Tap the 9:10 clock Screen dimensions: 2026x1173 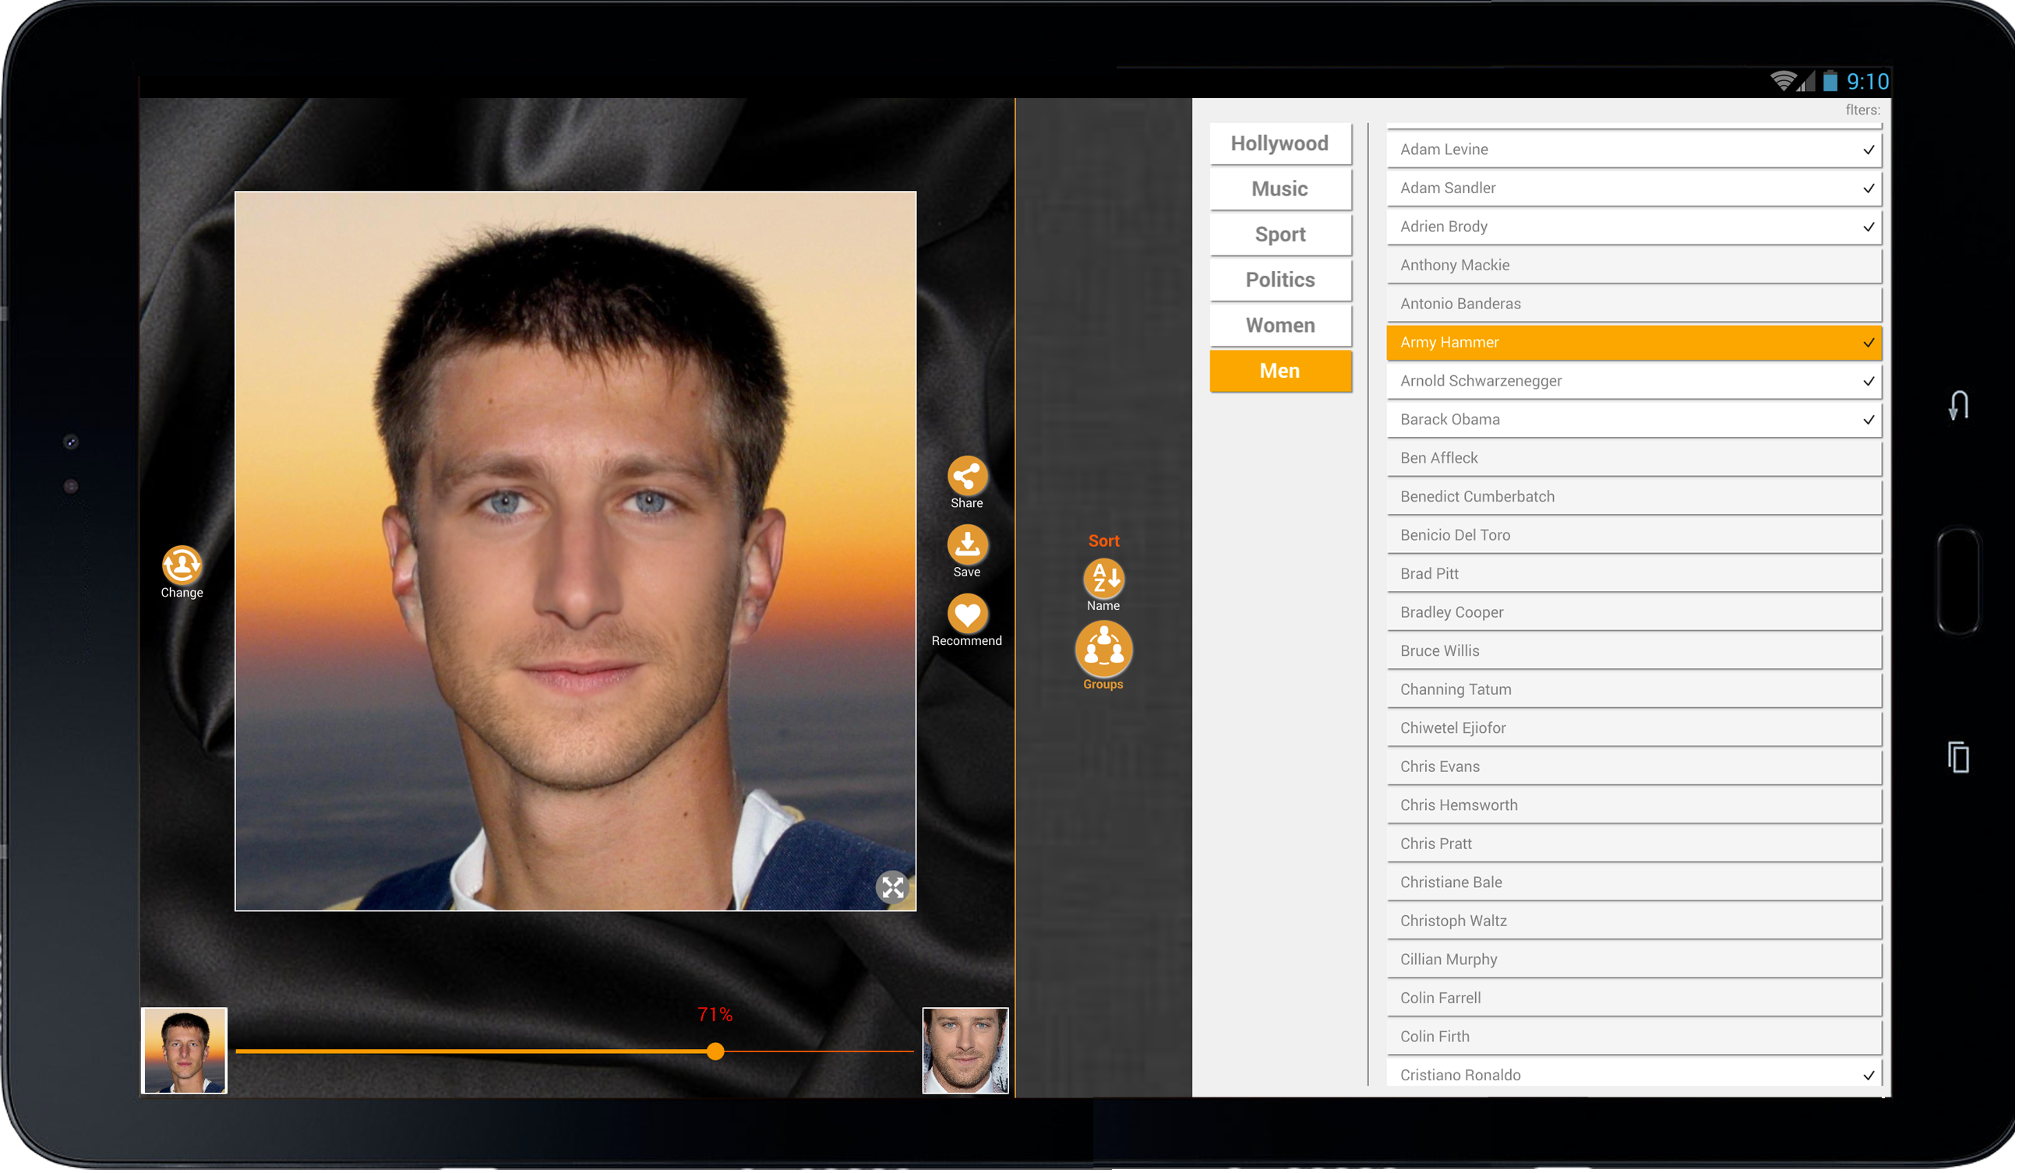(1867, 81)
